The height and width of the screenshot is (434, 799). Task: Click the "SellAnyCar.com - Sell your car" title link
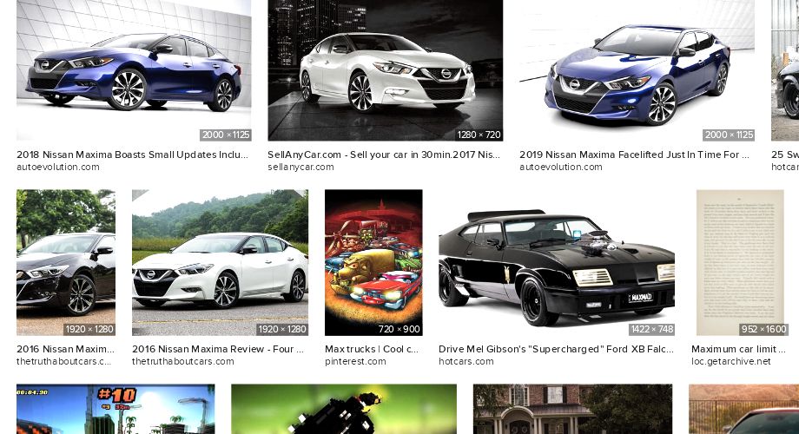pos(384,155)
